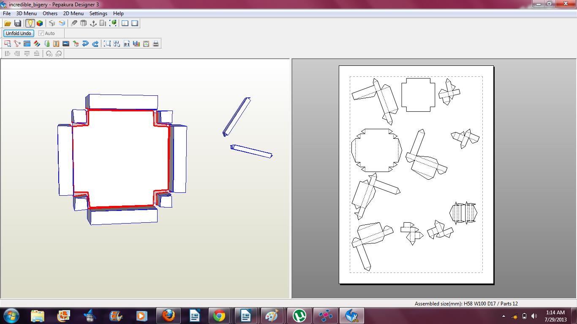Screen dimensions: 577x324
Task: Click the battery tray icon
Action: 525,316
